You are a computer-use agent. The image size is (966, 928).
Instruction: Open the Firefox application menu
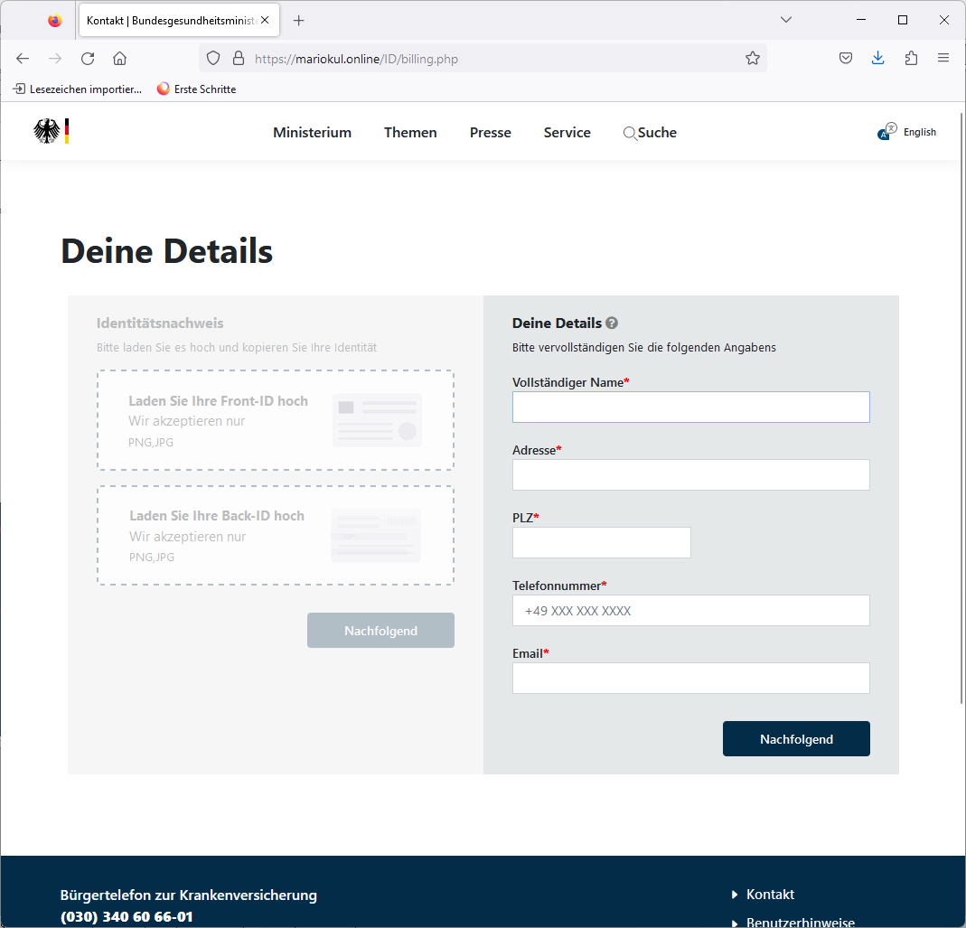[x=943, y=58]
